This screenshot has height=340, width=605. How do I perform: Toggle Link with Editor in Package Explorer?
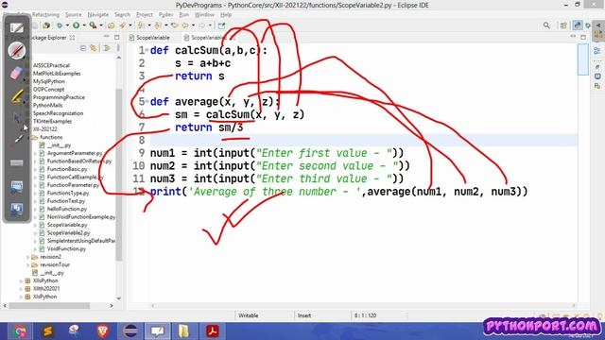pos(93,48)
